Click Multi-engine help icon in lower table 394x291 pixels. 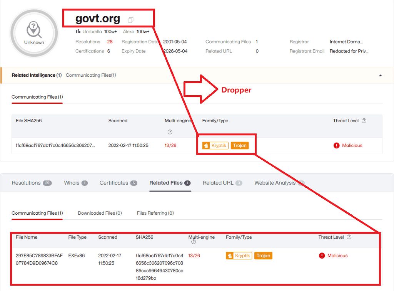pyautogui.click(x=194, y=242)
